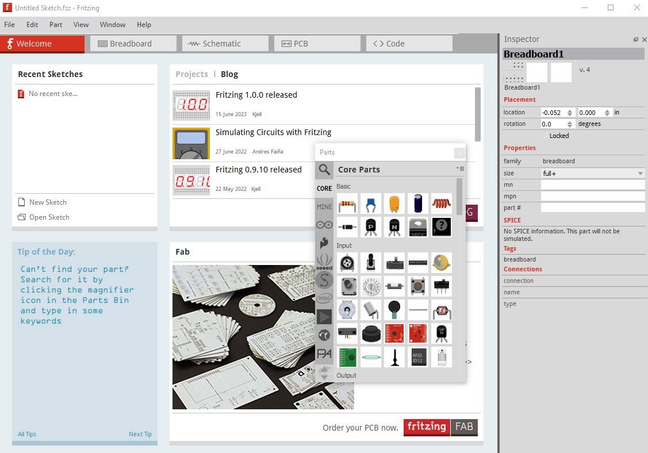Open the Seeed parts bin
648x453 pixels.
324,262
